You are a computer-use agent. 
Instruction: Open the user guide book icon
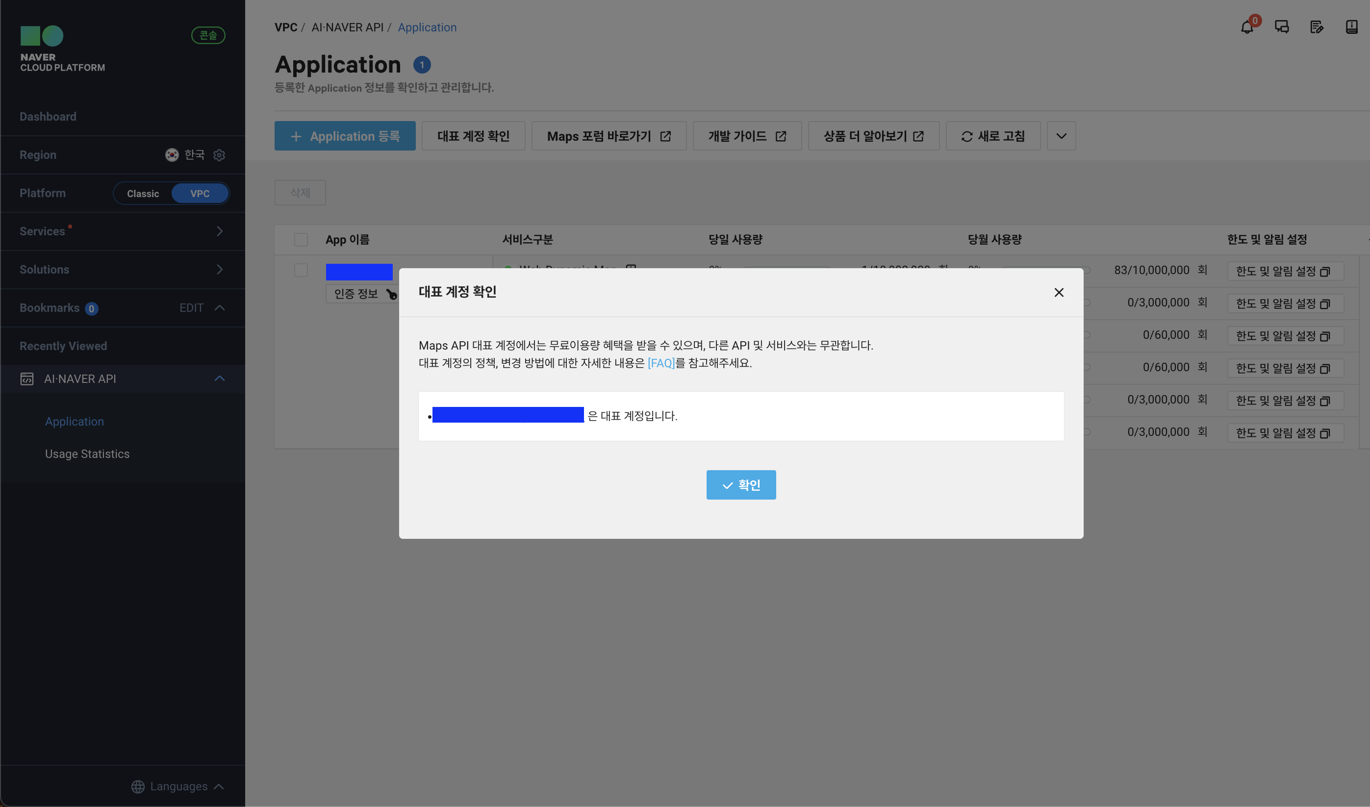(x=1351, y=27)
